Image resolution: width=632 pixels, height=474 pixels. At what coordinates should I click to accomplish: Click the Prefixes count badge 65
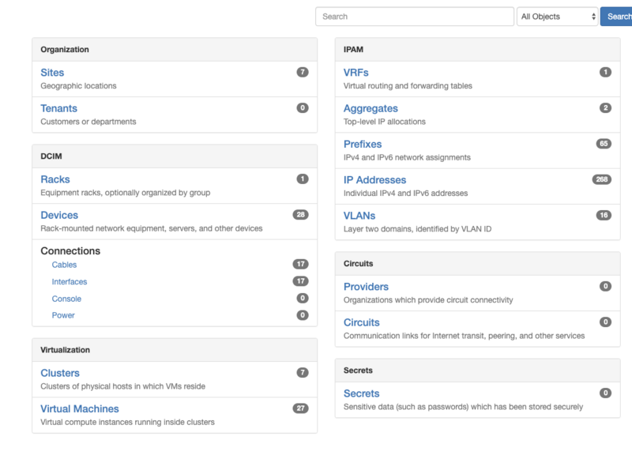(x=604, y=144)
